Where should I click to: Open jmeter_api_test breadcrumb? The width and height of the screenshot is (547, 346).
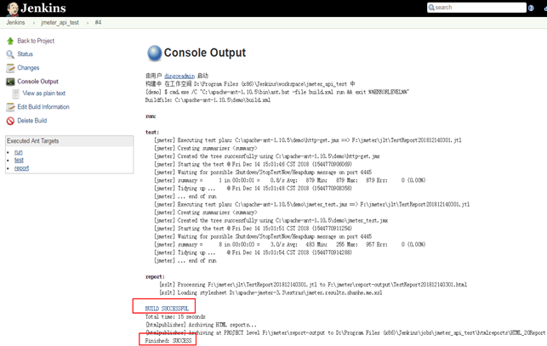(60, 22)
